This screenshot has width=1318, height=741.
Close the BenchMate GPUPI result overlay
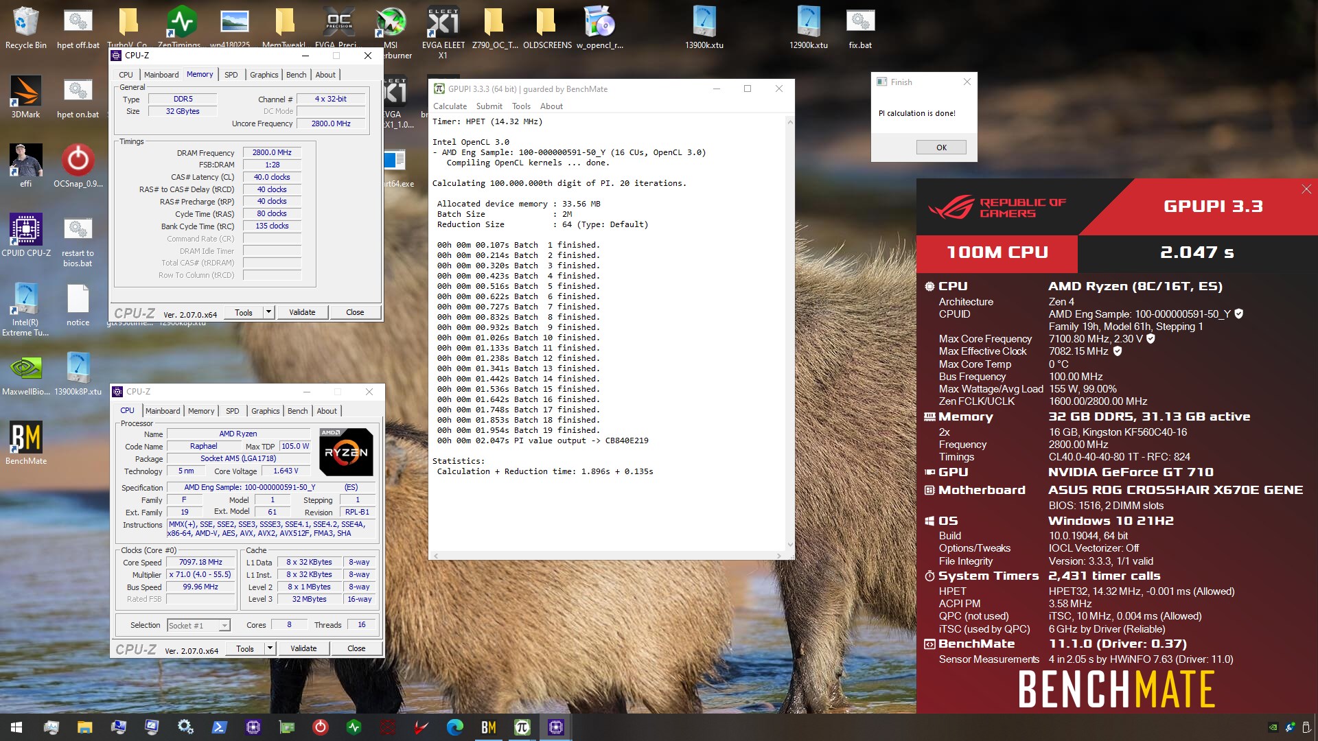coord(1306,189)
